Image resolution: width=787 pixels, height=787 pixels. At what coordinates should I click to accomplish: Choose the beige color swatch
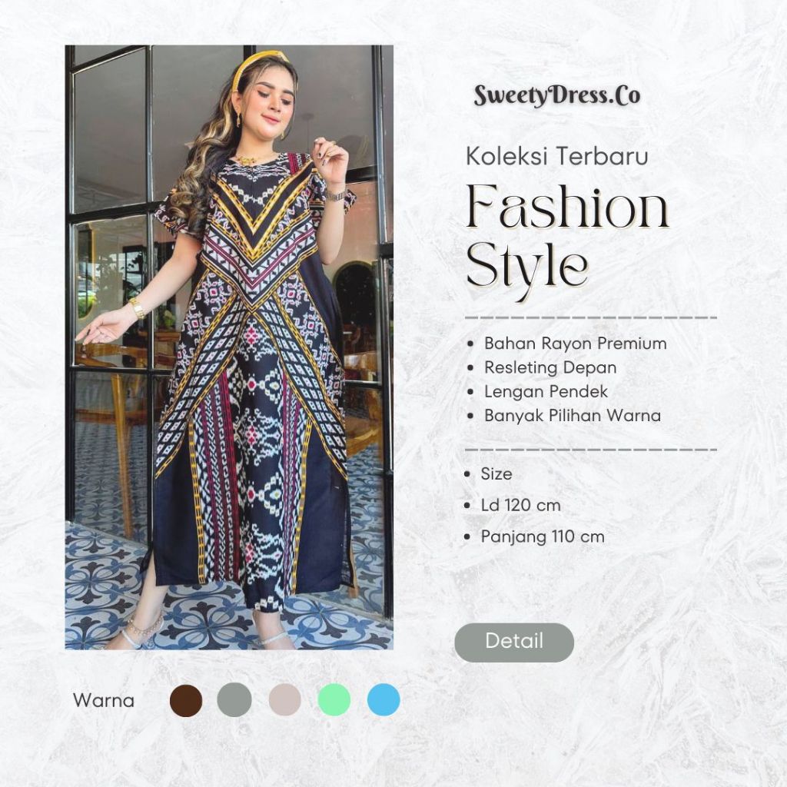(x=285, y=699)
